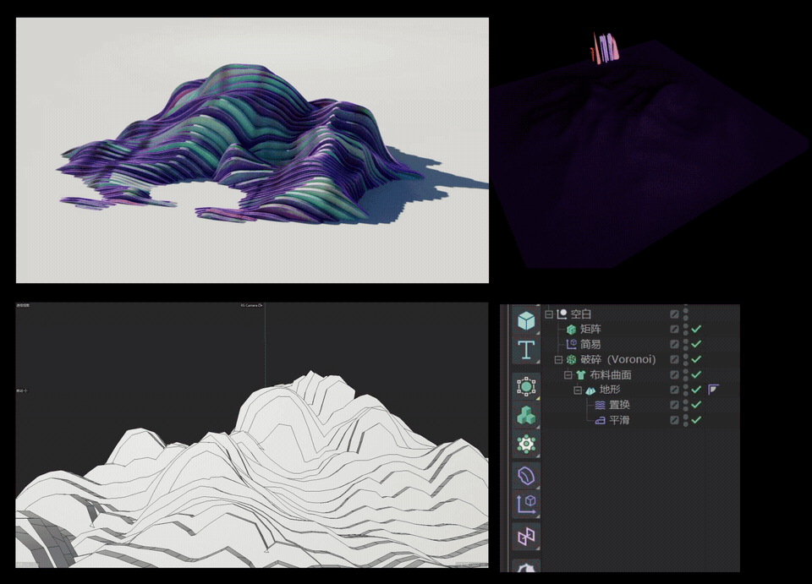Click the Matrix icon beside 矩阵
The image size is (812, 584).
point(571,329)
